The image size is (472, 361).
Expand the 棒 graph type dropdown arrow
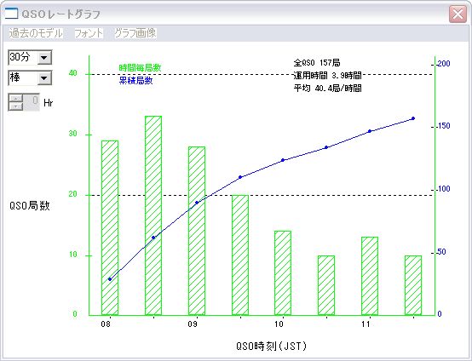click(44, 78)
